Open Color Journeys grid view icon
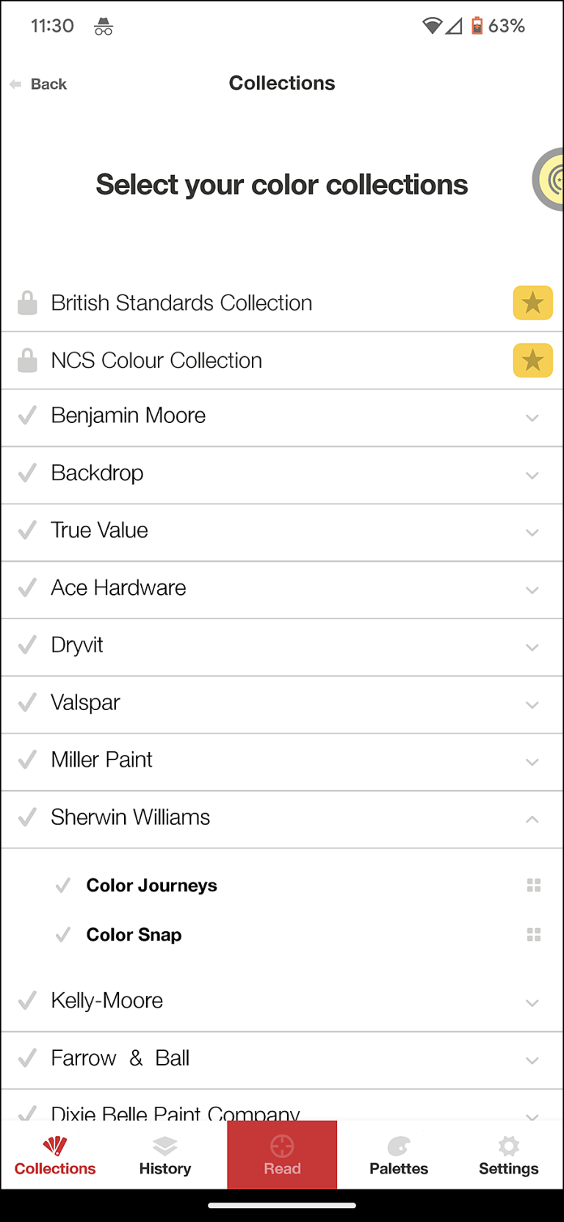 [534, 886]
